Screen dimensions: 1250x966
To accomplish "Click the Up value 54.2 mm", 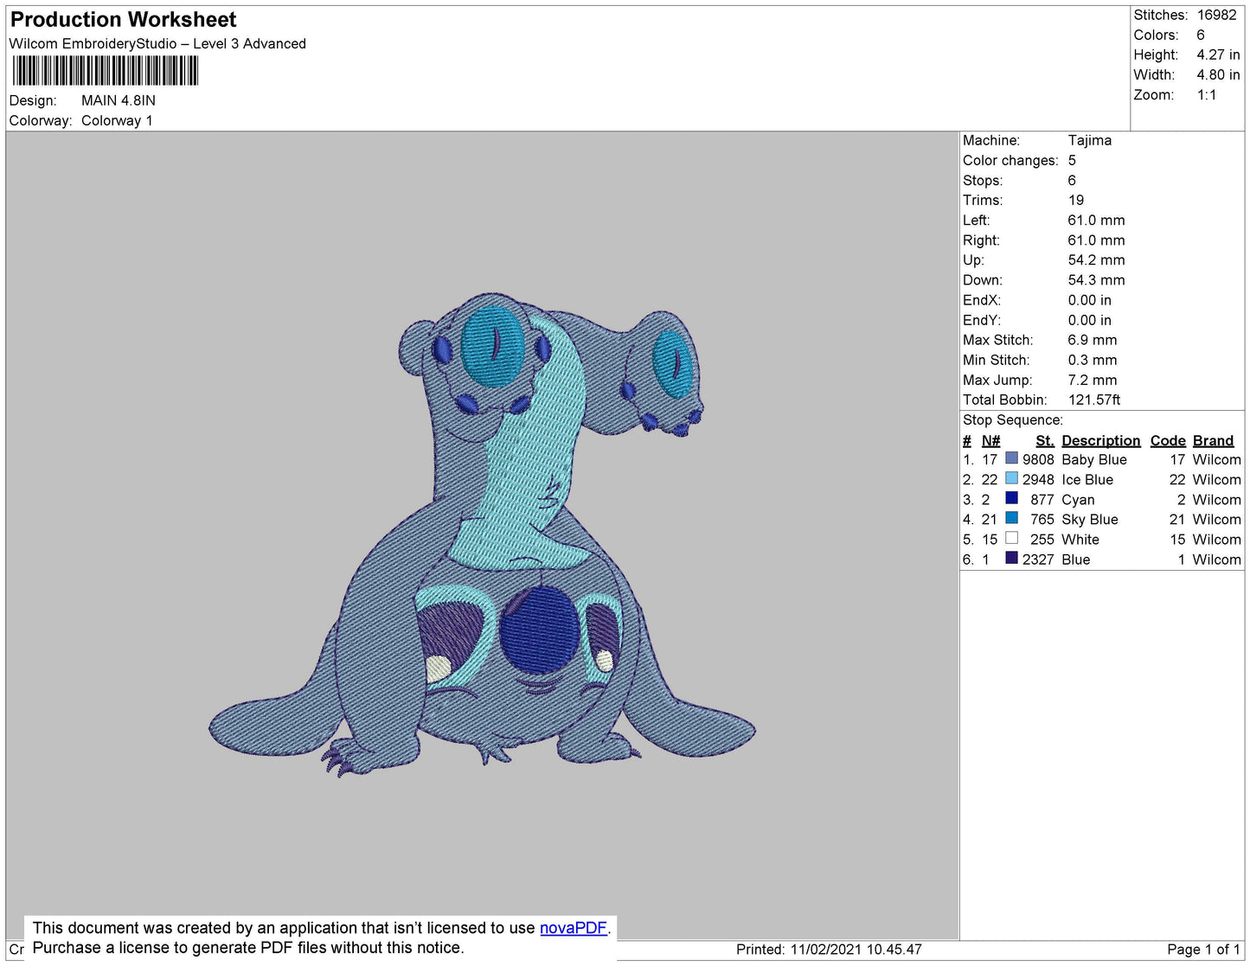I will (1096, 259).
